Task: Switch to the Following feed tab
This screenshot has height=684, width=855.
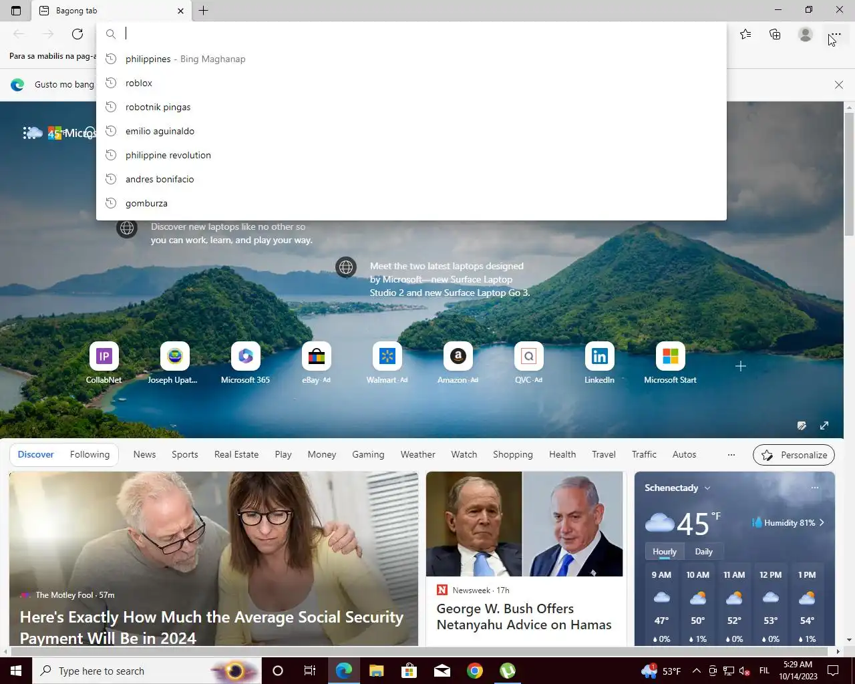Action: tap(90, 454)
